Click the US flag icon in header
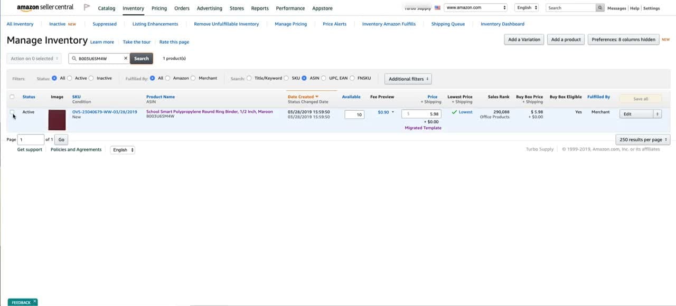This screenshot has height=306, width=676. pyautogui.click(x=437, y=8)
